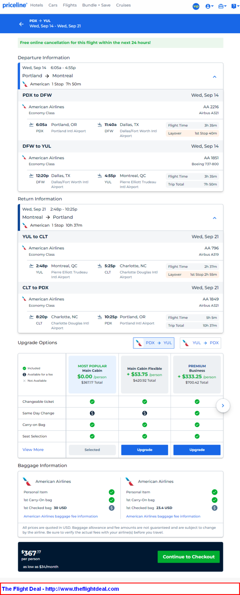This screenshot has width=240, height=595.
Task: Open the trips briefcase icon menu
Action: 222,6
